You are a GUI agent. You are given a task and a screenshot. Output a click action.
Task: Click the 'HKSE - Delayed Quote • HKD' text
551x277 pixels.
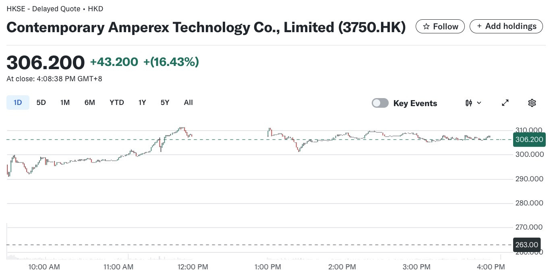pyautogui.click(x=55, y=8)
